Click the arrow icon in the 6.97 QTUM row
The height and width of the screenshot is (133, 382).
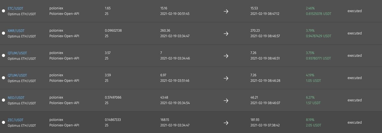[x=226, y=78]
